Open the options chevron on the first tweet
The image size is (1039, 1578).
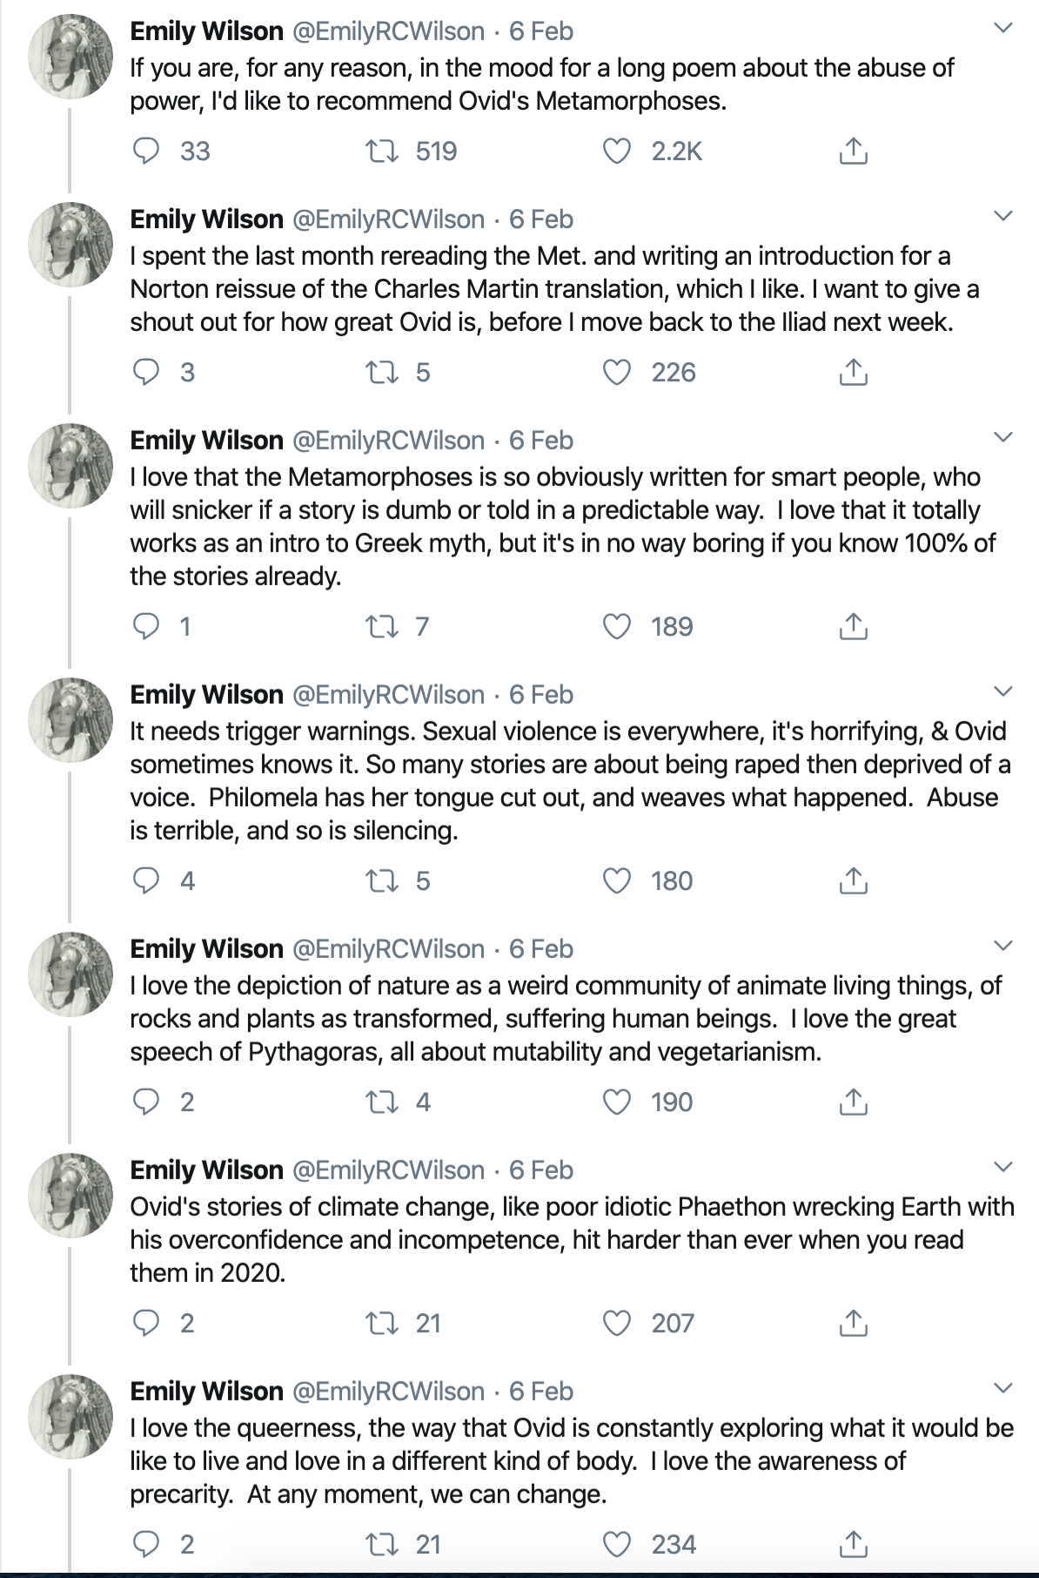point(1003,29)
